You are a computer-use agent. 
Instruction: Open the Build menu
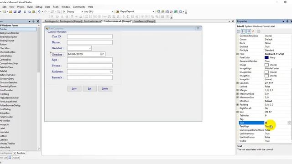tap(30, 7)
